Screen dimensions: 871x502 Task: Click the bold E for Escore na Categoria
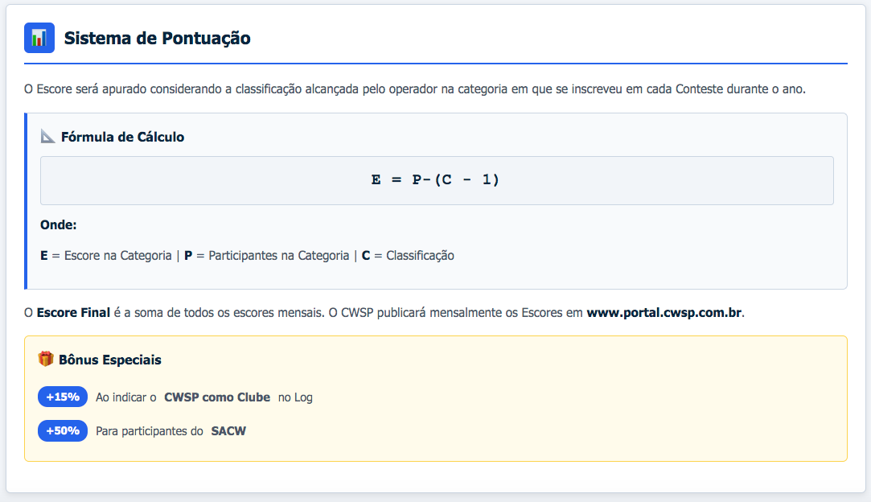44,256
